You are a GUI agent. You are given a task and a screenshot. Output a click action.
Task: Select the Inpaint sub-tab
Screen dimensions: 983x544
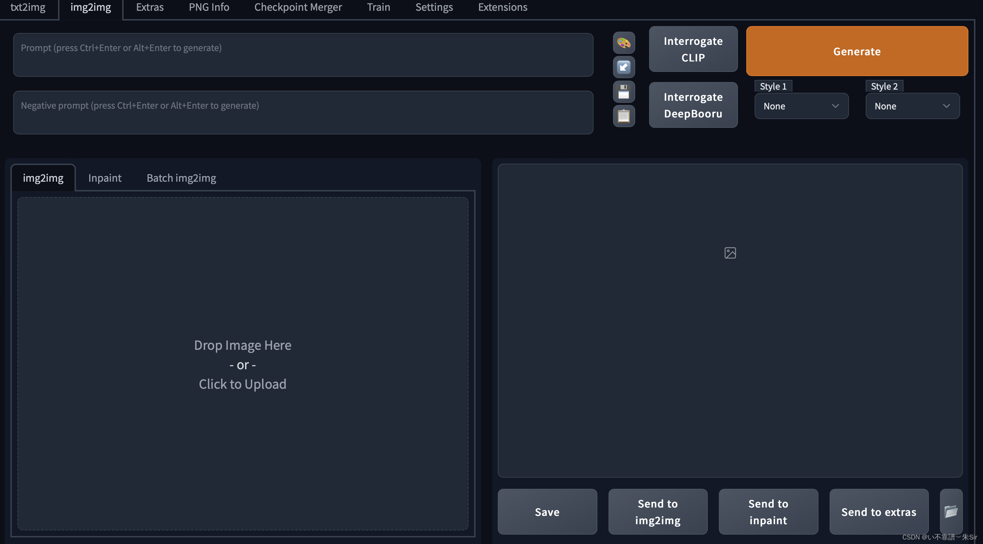(x=104, y=178)
